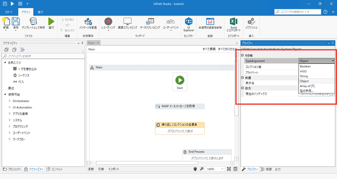Click ellipsis button next to 現在のインデックス
337x179 pixels.
click(x=332, y=94)
